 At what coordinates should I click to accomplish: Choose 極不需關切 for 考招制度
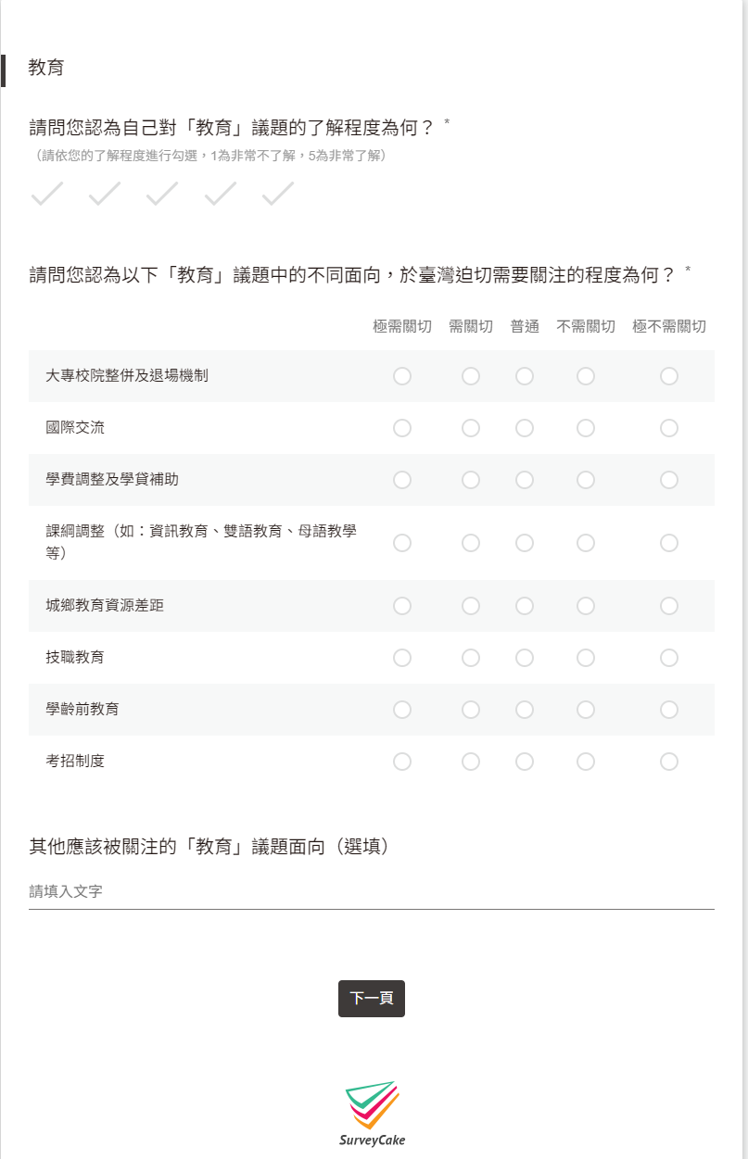pos(669,762)
